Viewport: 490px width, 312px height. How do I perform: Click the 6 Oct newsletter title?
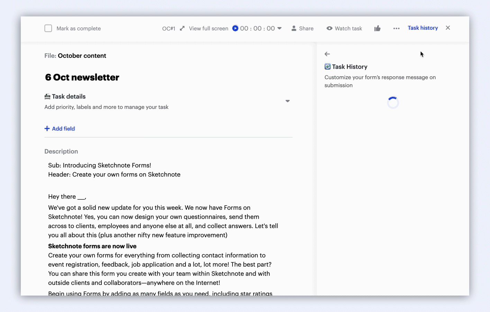82,77
